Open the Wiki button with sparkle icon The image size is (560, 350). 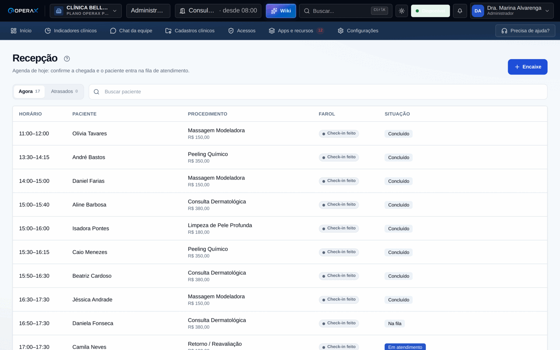[x=281, y=11]
